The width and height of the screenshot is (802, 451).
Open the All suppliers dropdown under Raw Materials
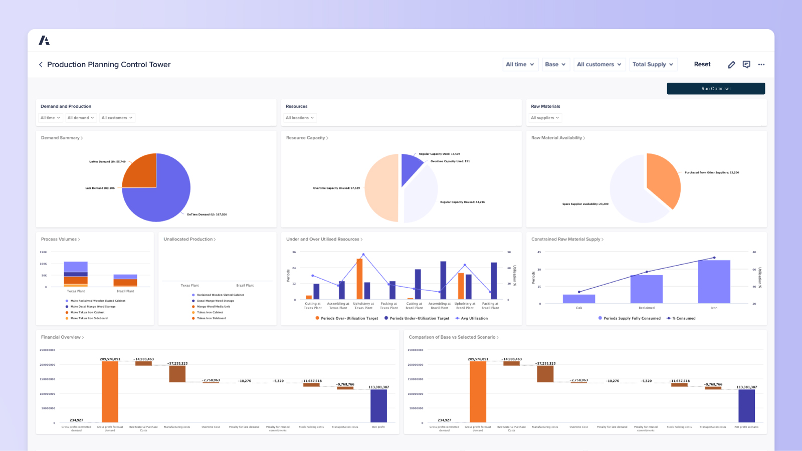545,118
